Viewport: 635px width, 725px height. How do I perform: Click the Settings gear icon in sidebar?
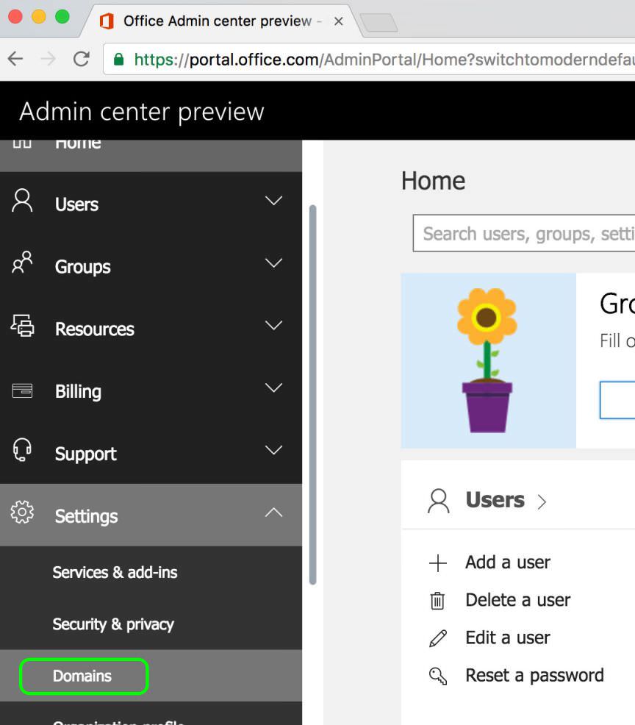pos(22,512)
